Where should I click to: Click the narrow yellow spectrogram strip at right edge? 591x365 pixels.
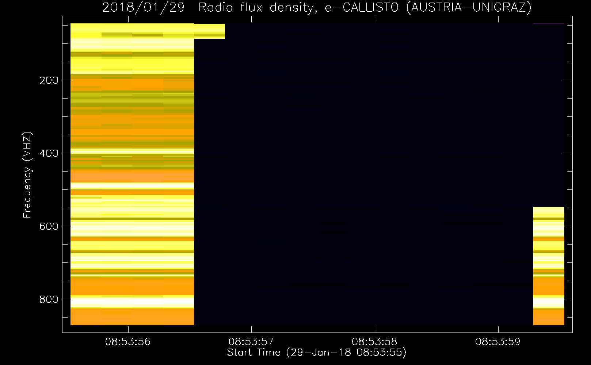coord(549,266)
